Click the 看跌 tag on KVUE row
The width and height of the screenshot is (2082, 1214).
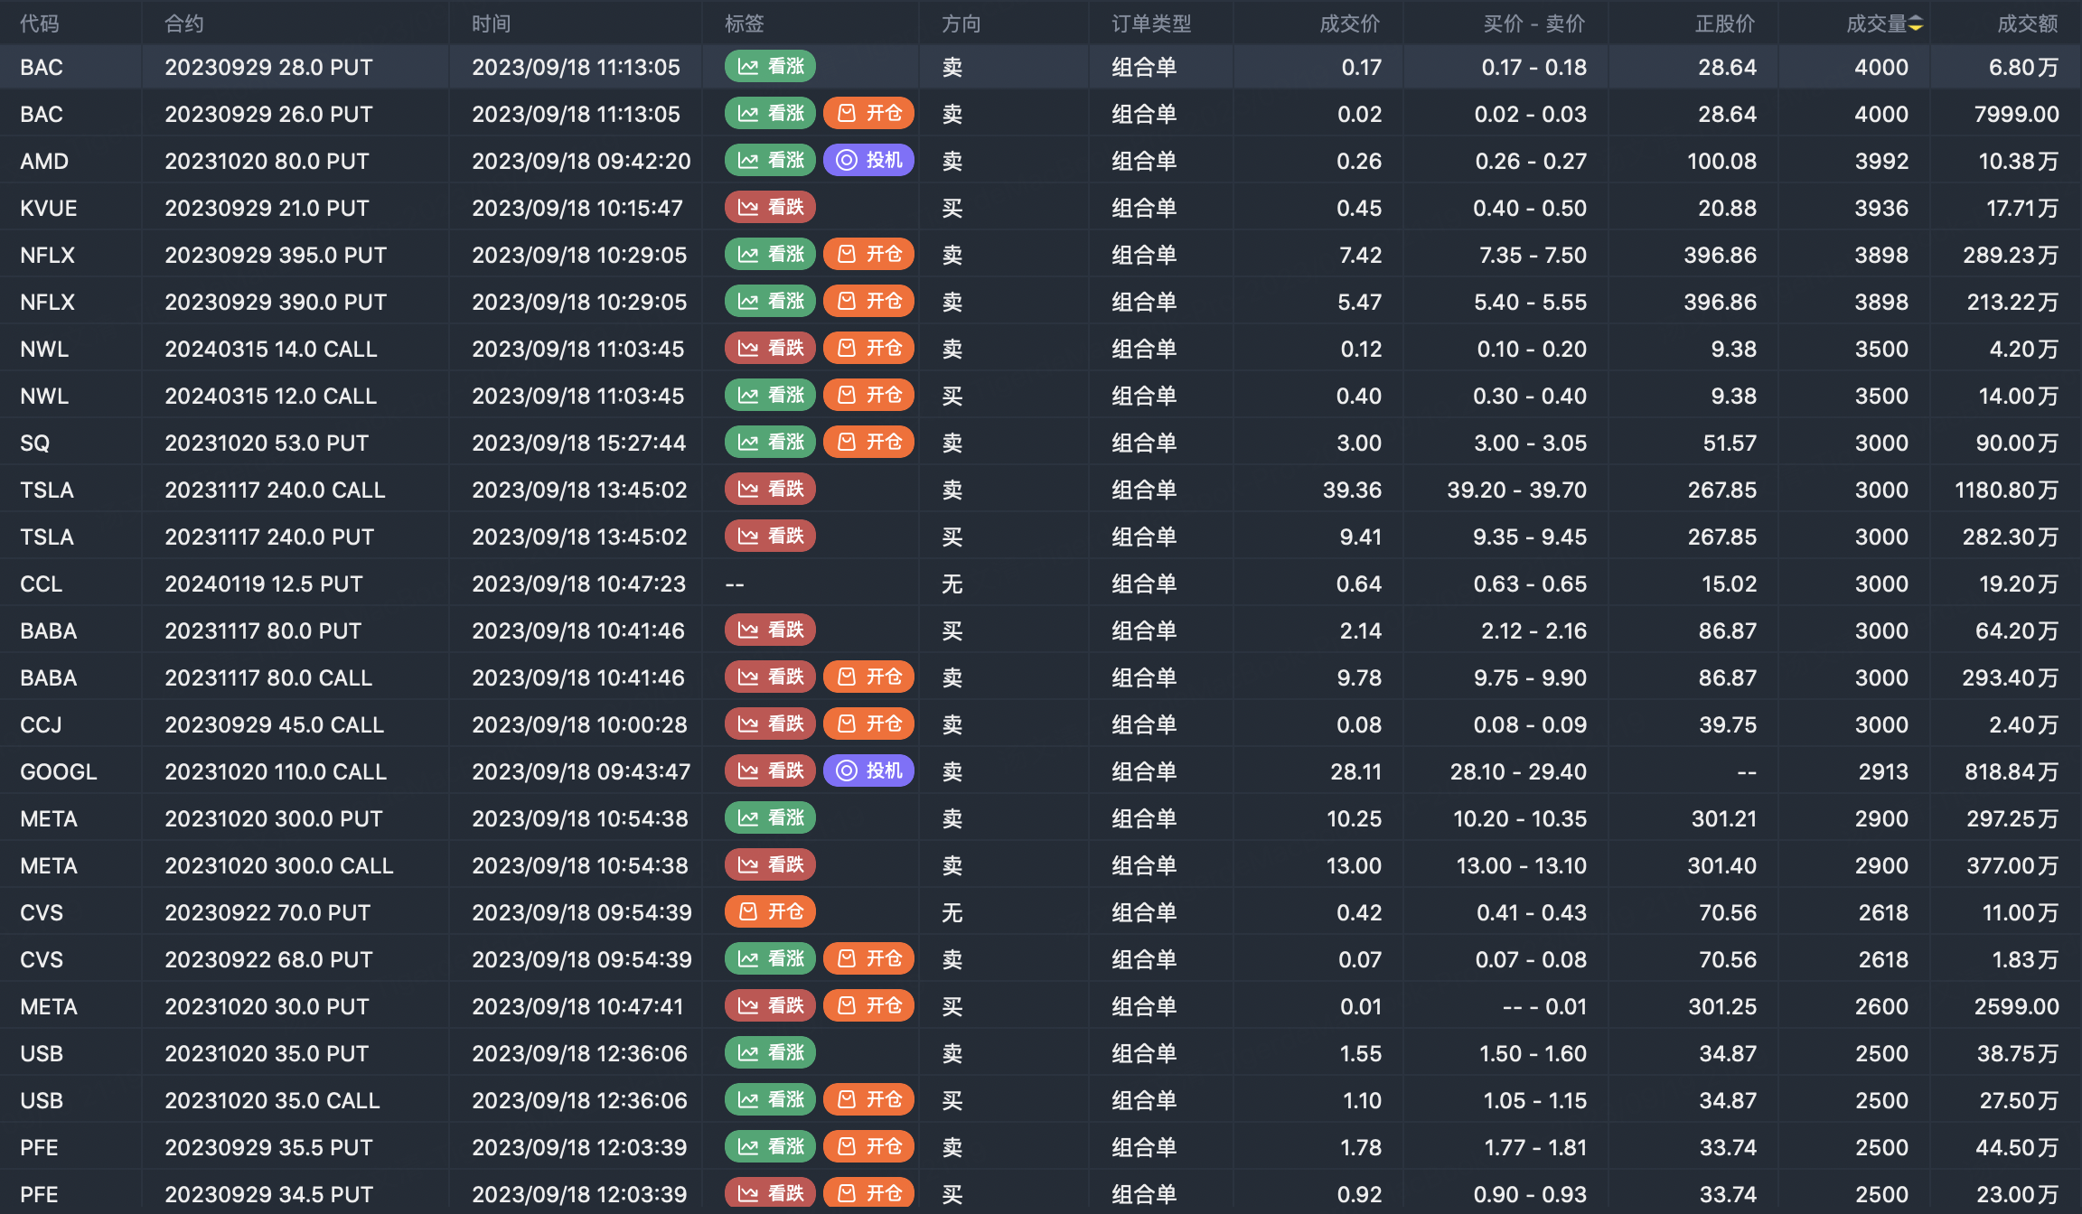click(770, 208)
